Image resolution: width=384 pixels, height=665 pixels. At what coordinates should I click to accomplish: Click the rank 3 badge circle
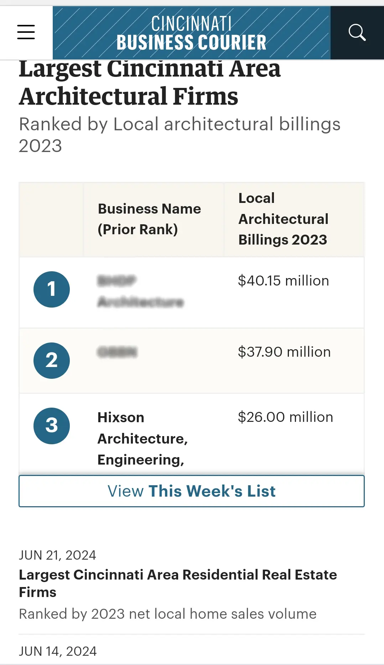pyautogui.click(x=51, y=426)
